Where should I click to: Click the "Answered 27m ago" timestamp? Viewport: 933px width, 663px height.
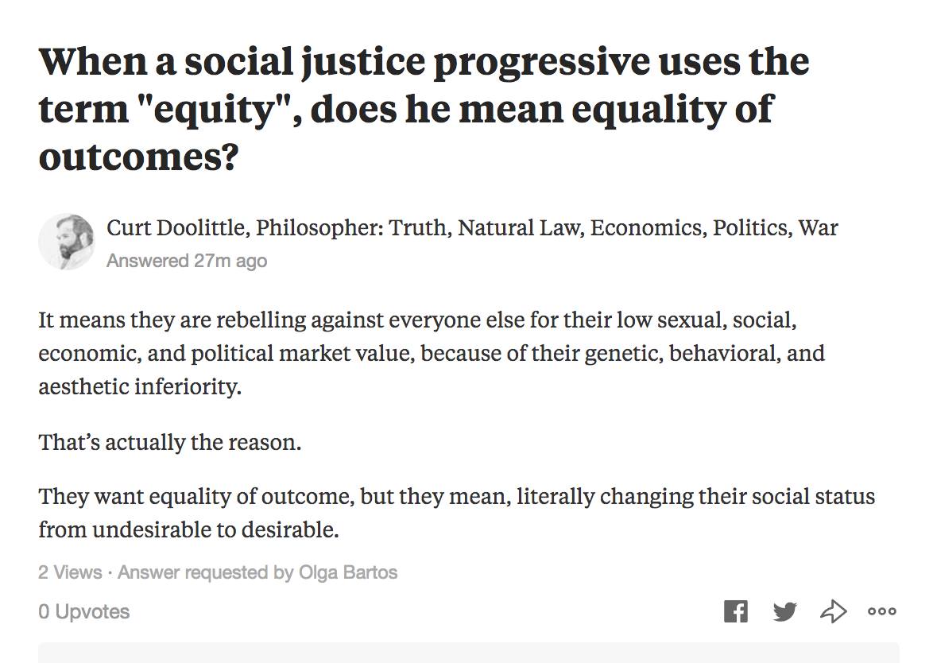(187, 261)
